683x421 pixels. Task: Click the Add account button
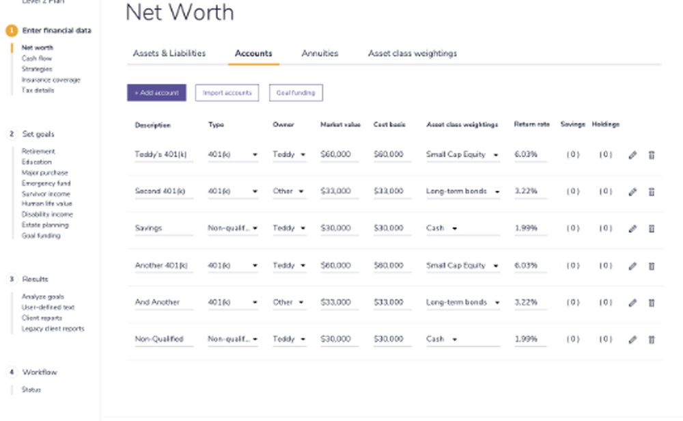coord(157,93)
